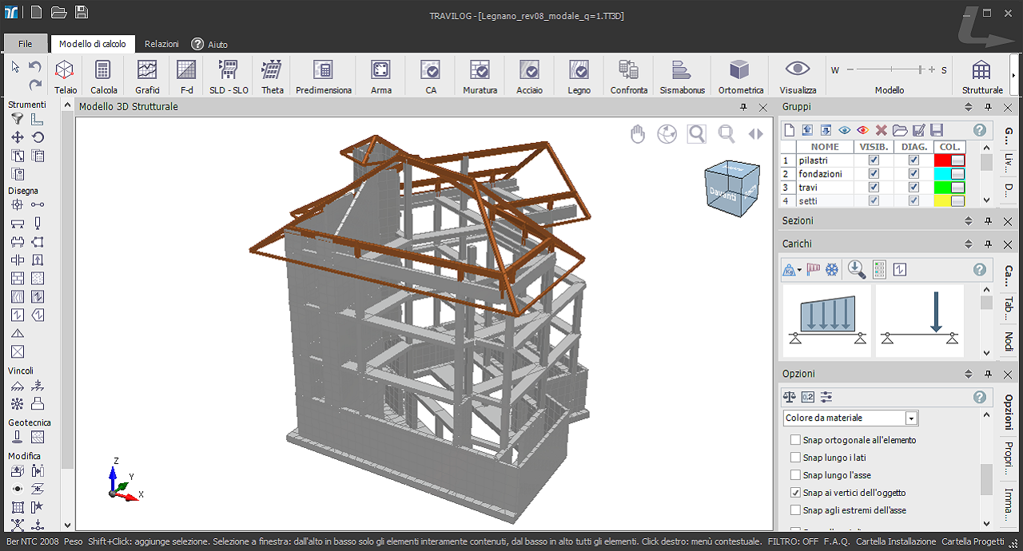The image size is (1023, 551).
Task: Enable Snap ortogonale all'elemento
Action: click(795, 440)
